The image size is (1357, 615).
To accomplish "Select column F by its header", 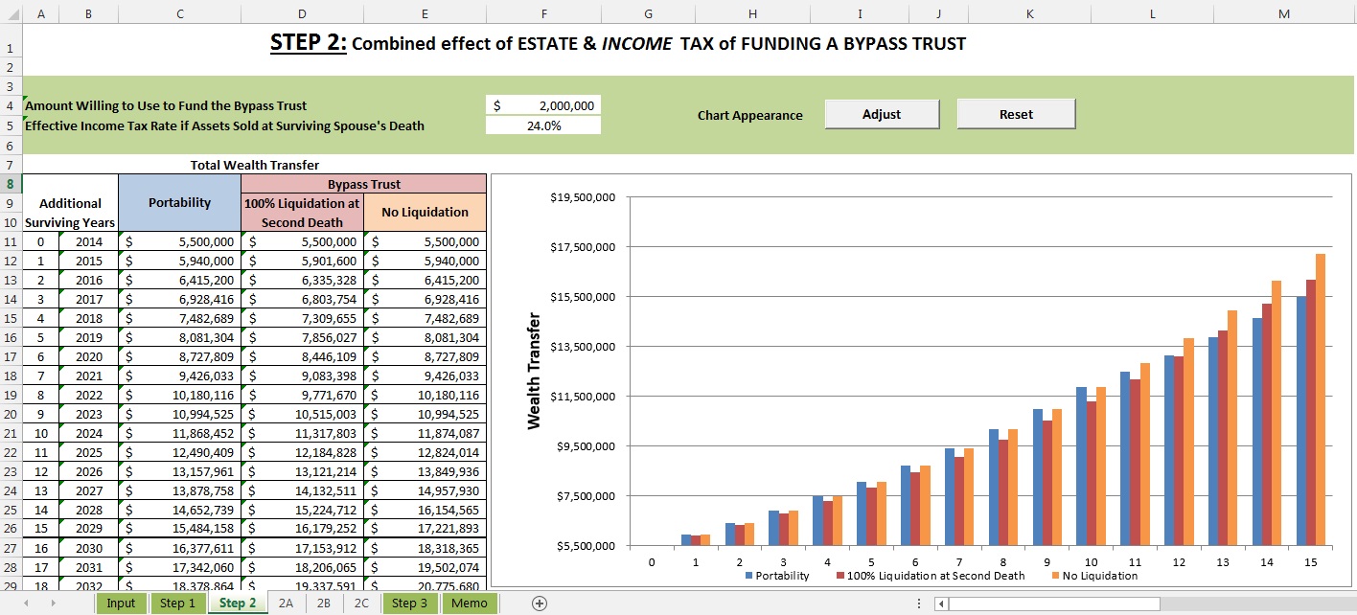I will [543, 13].
